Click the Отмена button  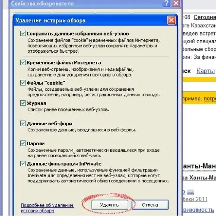(x=150, y=205)
